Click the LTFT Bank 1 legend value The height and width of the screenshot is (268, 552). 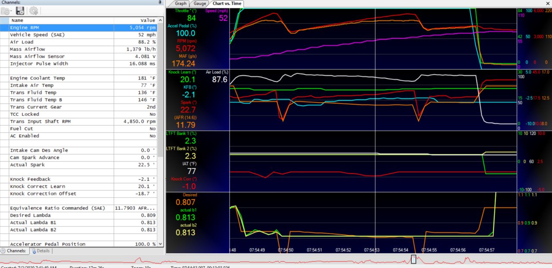click(190, 141)
